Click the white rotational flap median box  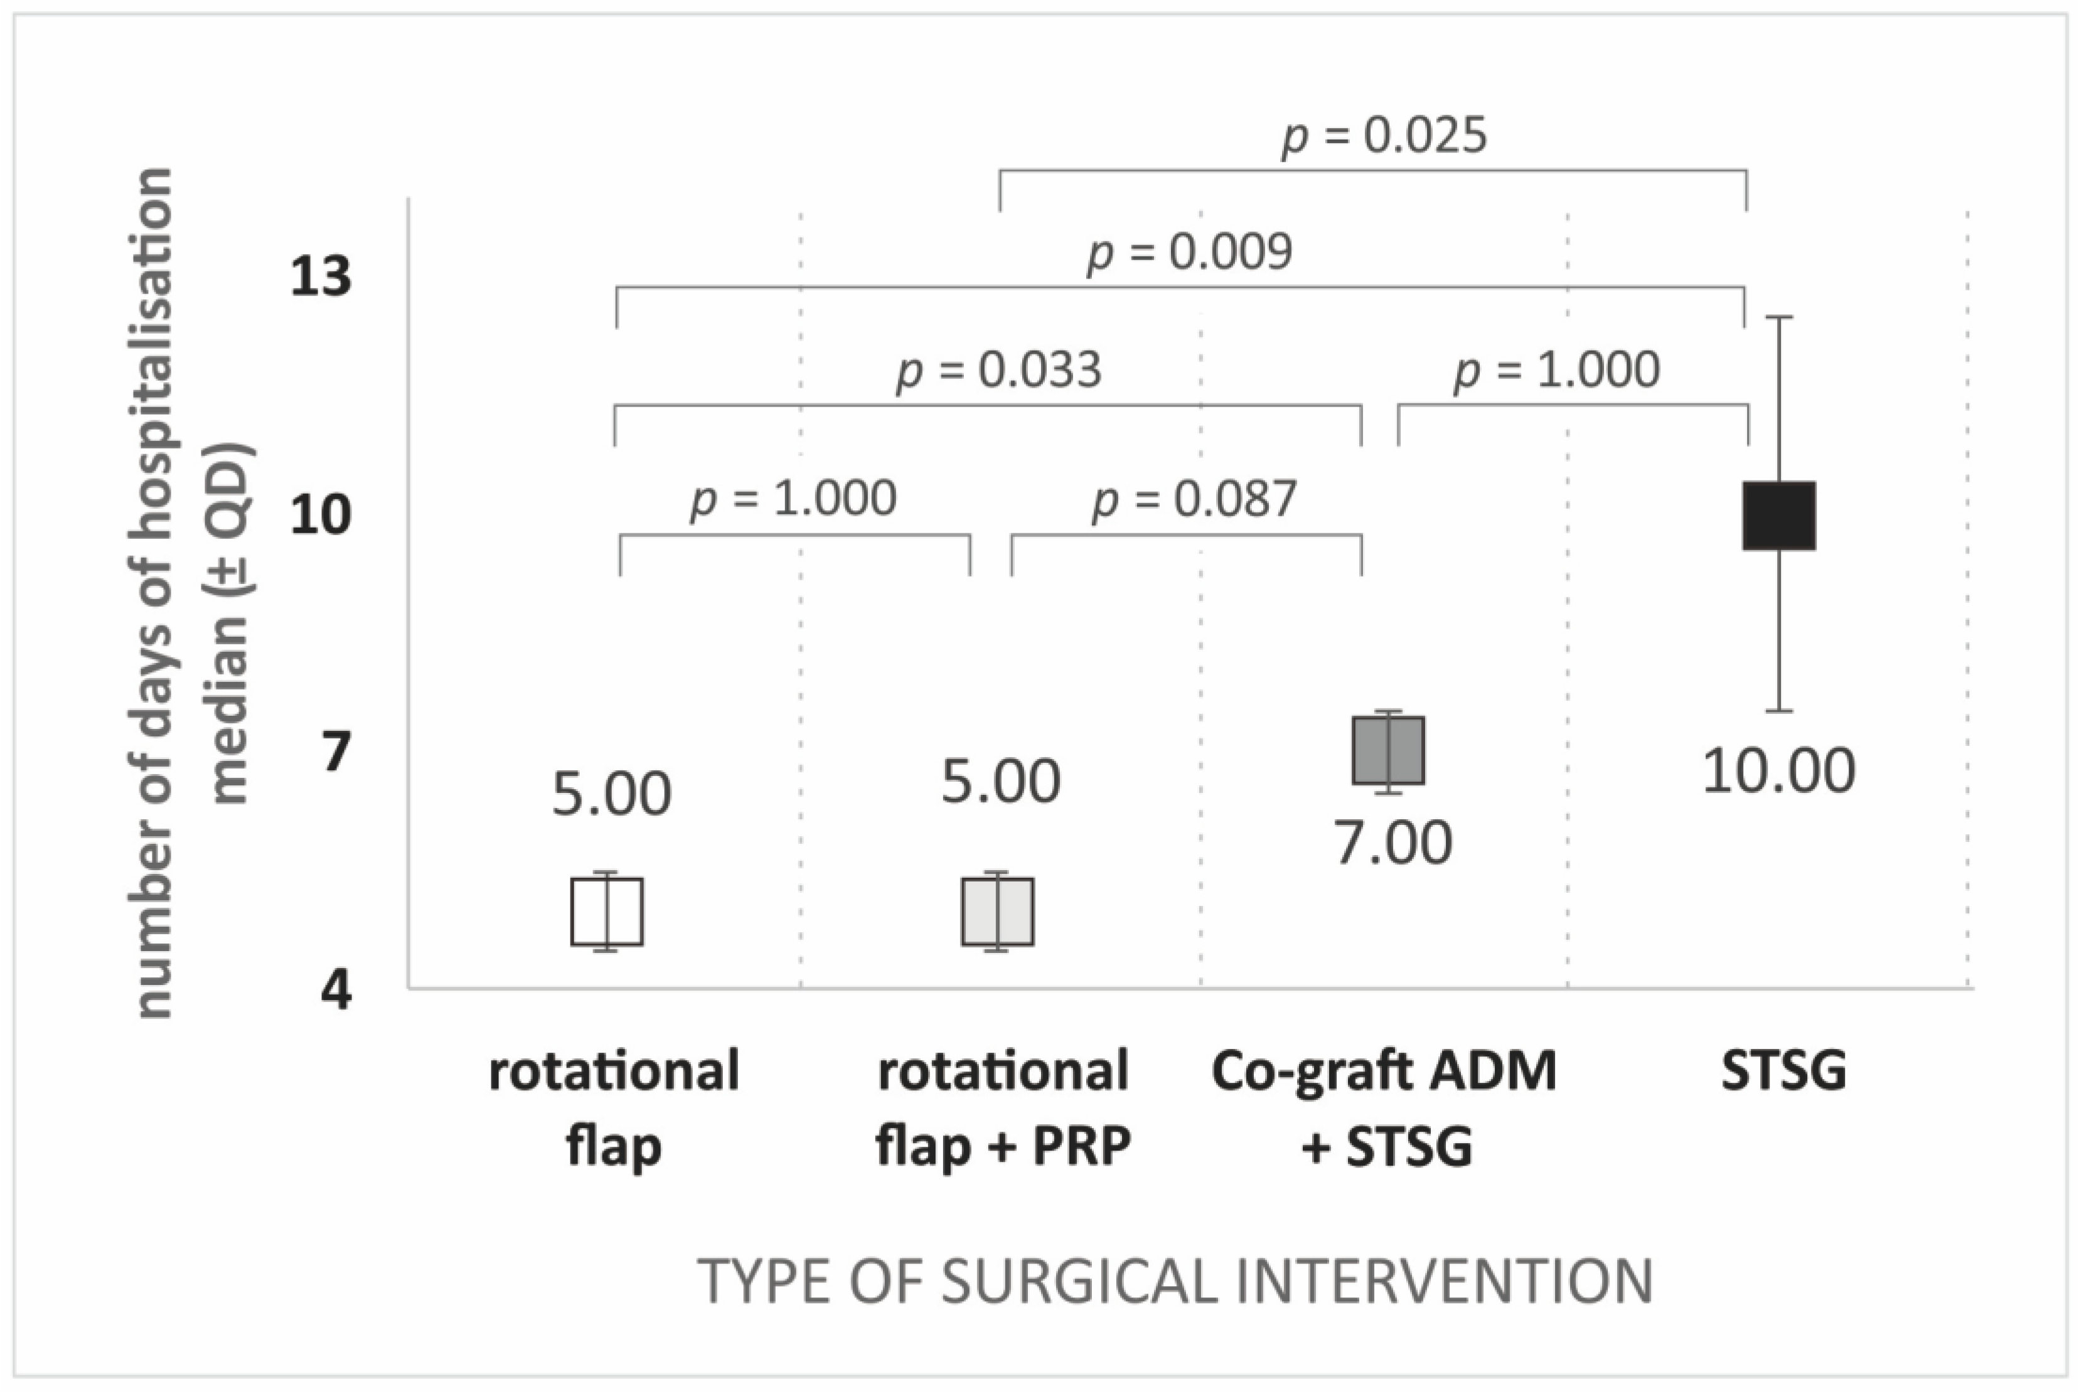607,911
